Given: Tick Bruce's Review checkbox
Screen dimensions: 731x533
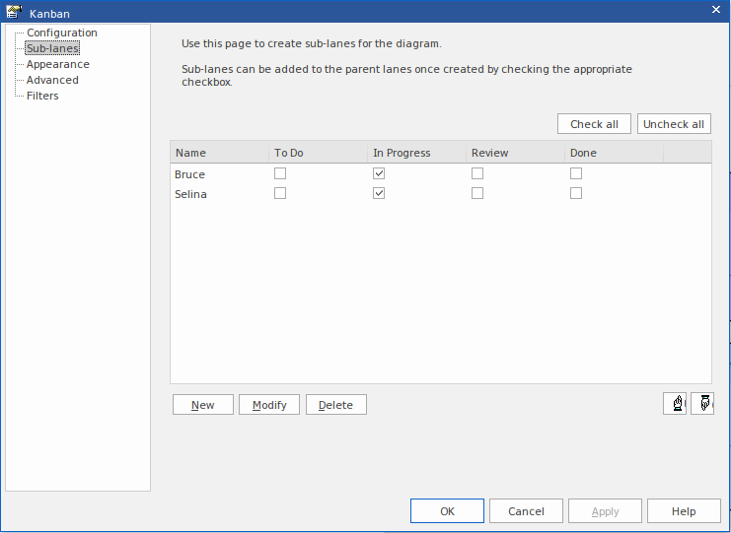Looking at the screenshot, I should click(x=477, y=173).
